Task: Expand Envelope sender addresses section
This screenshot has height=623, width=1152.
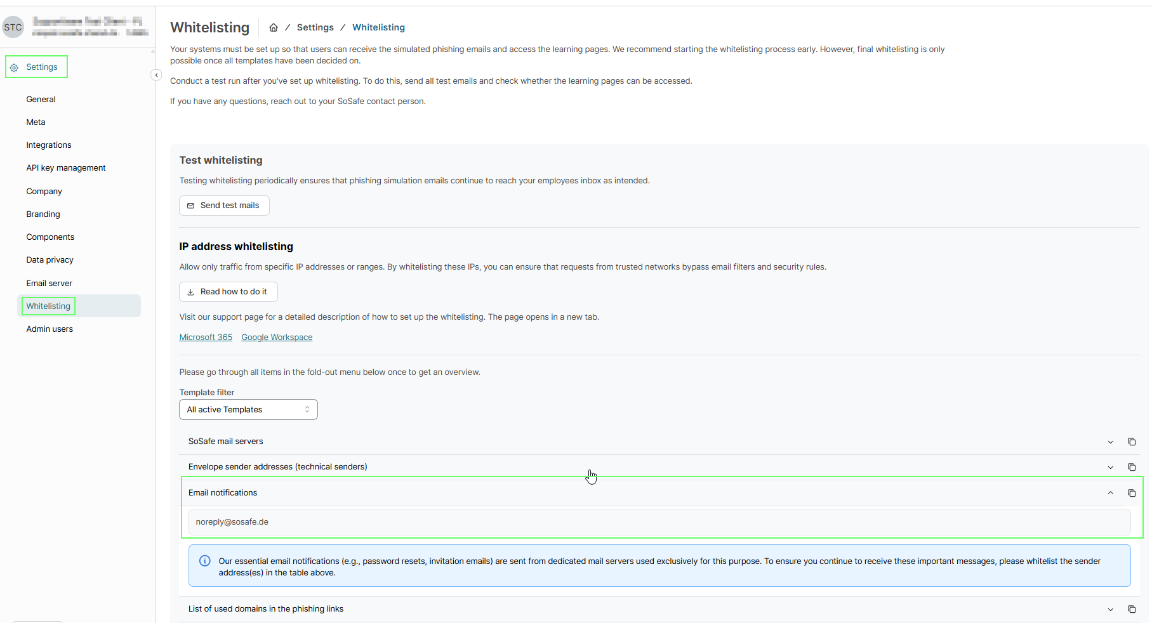Action: (x=1110, y=467)
